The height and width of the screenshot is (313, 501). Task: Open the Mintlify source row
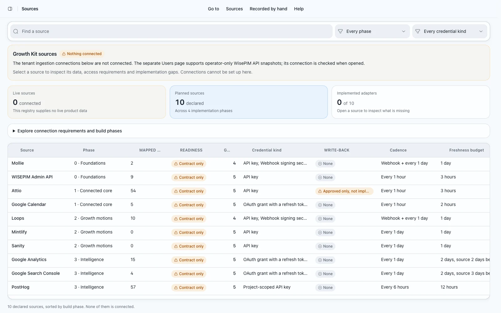click(249, 233)
